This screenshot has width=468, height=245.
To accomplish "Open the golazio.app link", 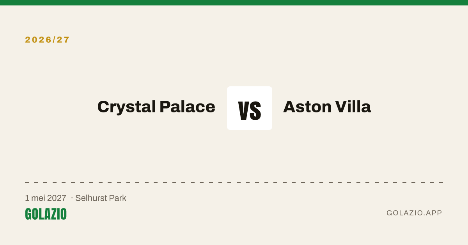I will coord(414,213).
